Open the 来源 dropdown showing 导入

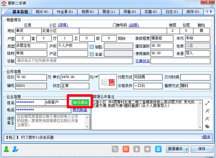click(x=198, y=53)
